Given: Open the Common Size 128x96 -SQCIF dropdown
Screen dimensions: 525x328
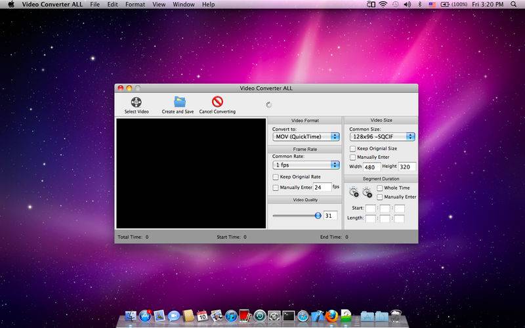Looking at the screenshot, I should (383, 136).
